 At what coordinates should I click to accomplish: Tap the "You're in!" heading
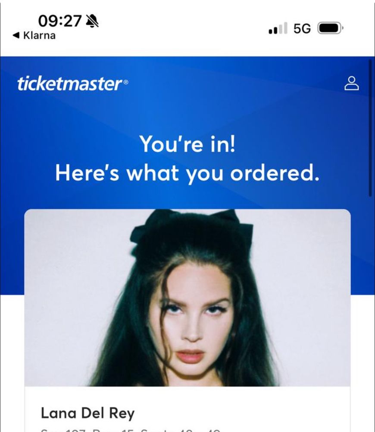tap(187, 144)
